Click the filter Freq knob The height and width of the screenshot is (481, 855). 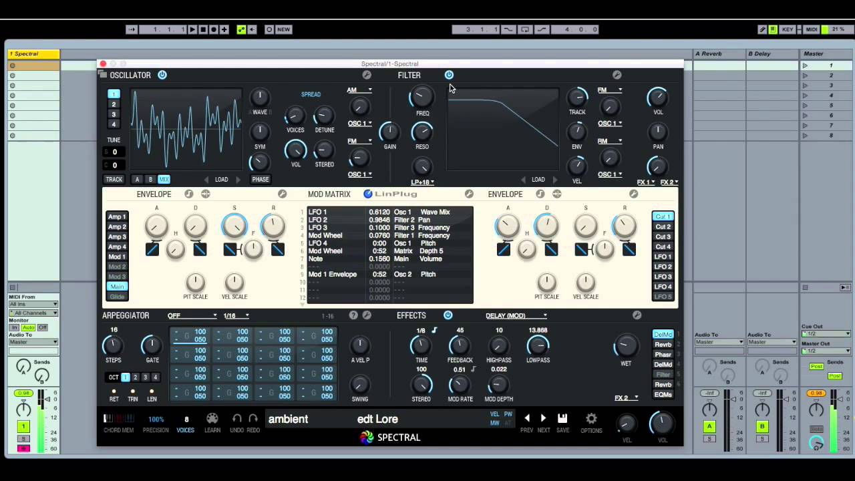421,97
